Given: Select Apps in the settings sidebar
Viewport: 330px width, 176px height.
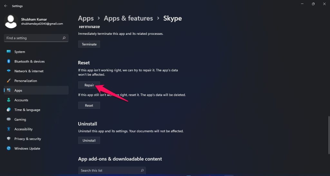Looking at the screenshot, I should [x=18, y=91].
